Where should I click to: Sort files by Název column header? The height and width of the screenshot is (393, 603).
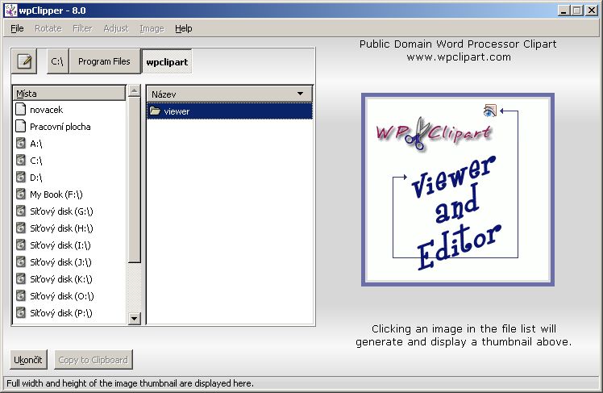pos(230,94)
